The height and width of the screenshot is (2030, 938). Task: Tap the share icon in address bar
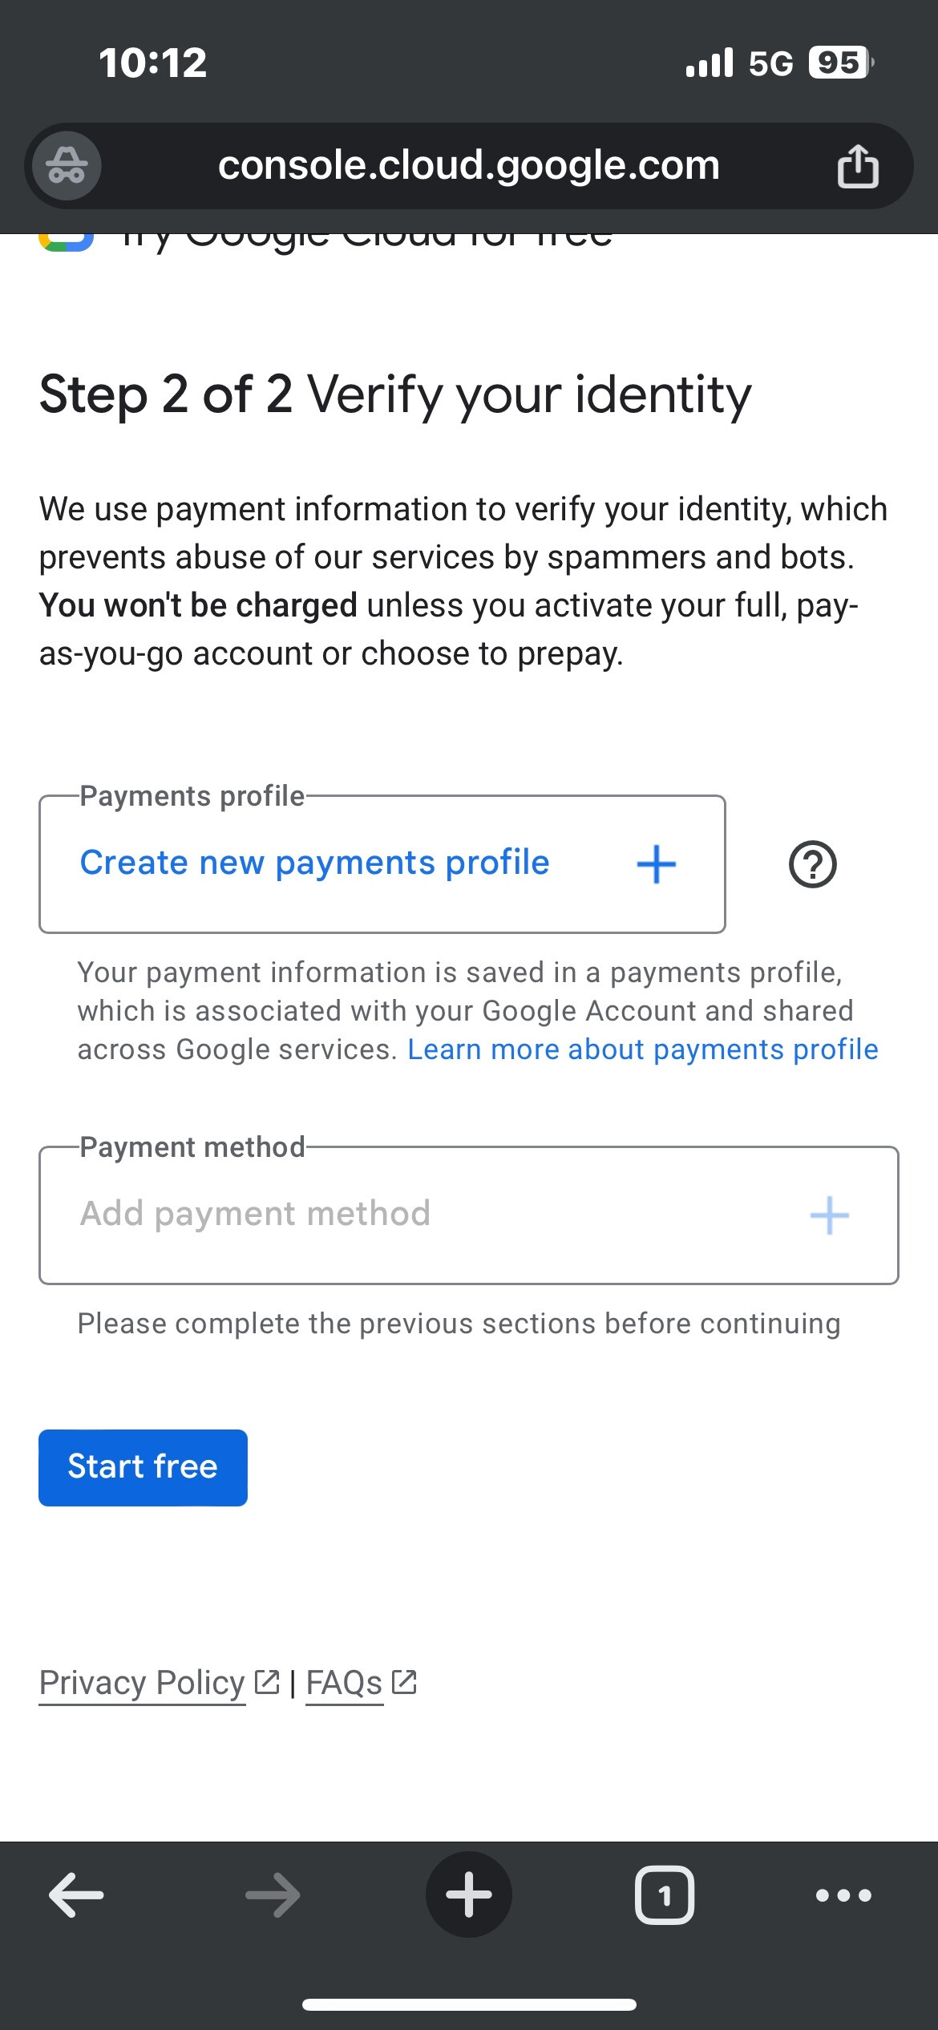[x=857, y=166]
